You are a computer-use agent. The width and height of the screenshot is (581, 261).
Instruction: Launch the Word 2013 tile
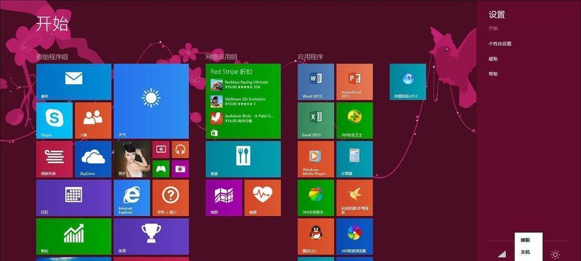tap(316, 82)
